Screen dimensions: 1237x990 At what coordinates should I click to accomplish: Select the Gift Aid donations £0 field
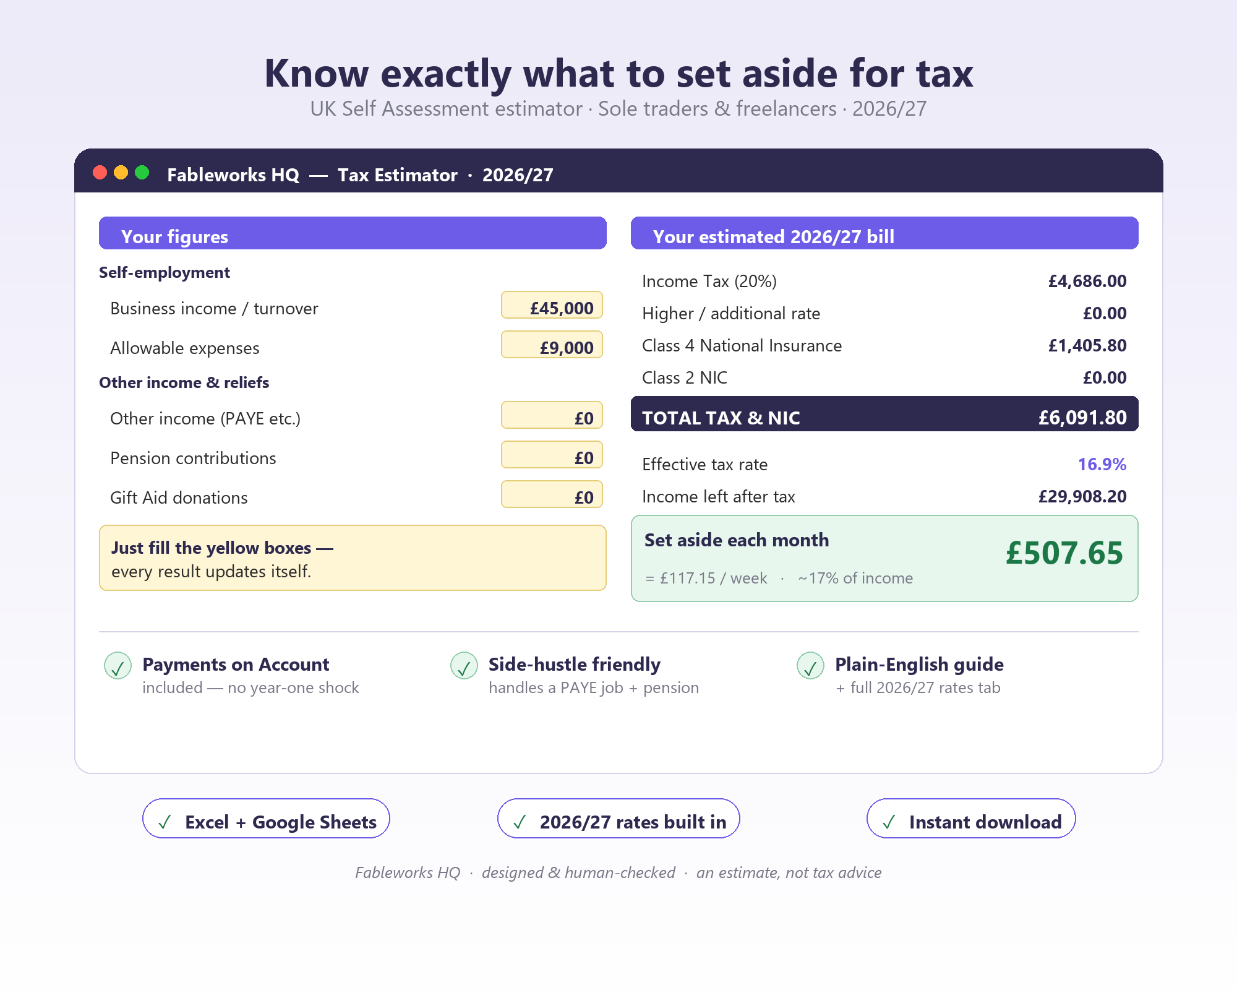click(x=552, y=494)
